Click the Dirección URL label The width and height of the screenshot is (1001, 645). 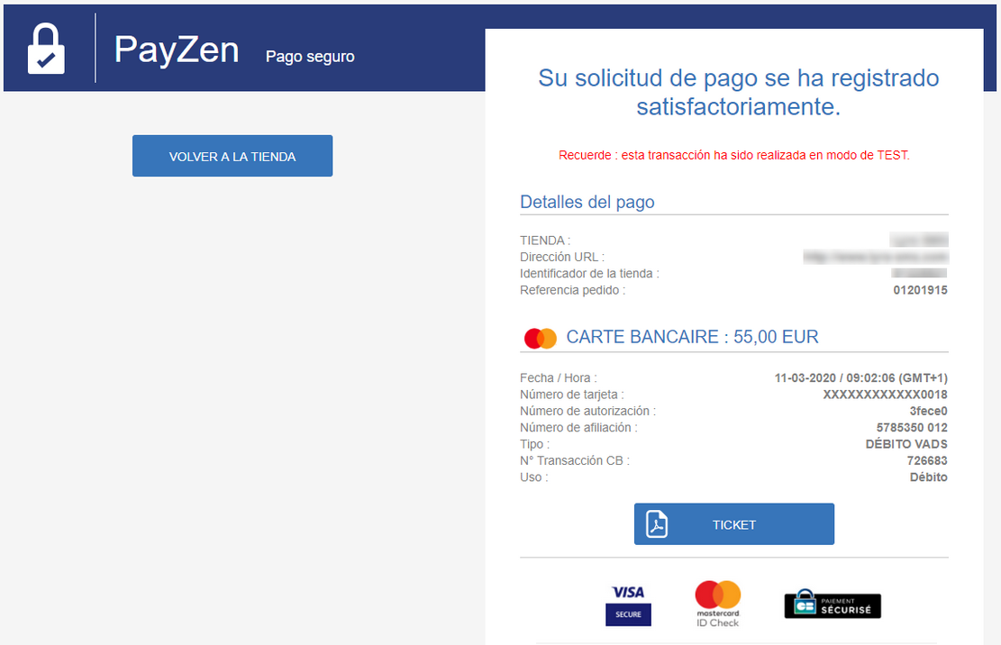[562, 257]
